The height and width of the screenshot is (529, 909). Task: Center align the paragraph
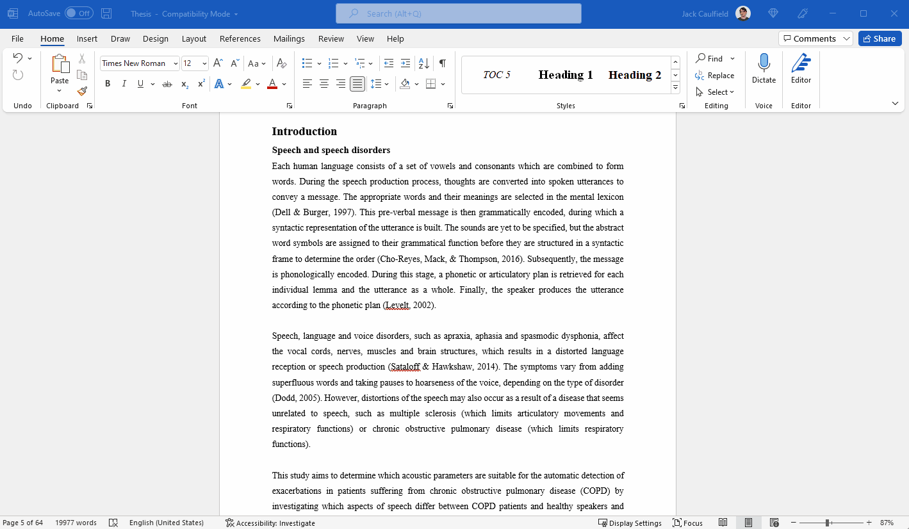coord(323,83)
